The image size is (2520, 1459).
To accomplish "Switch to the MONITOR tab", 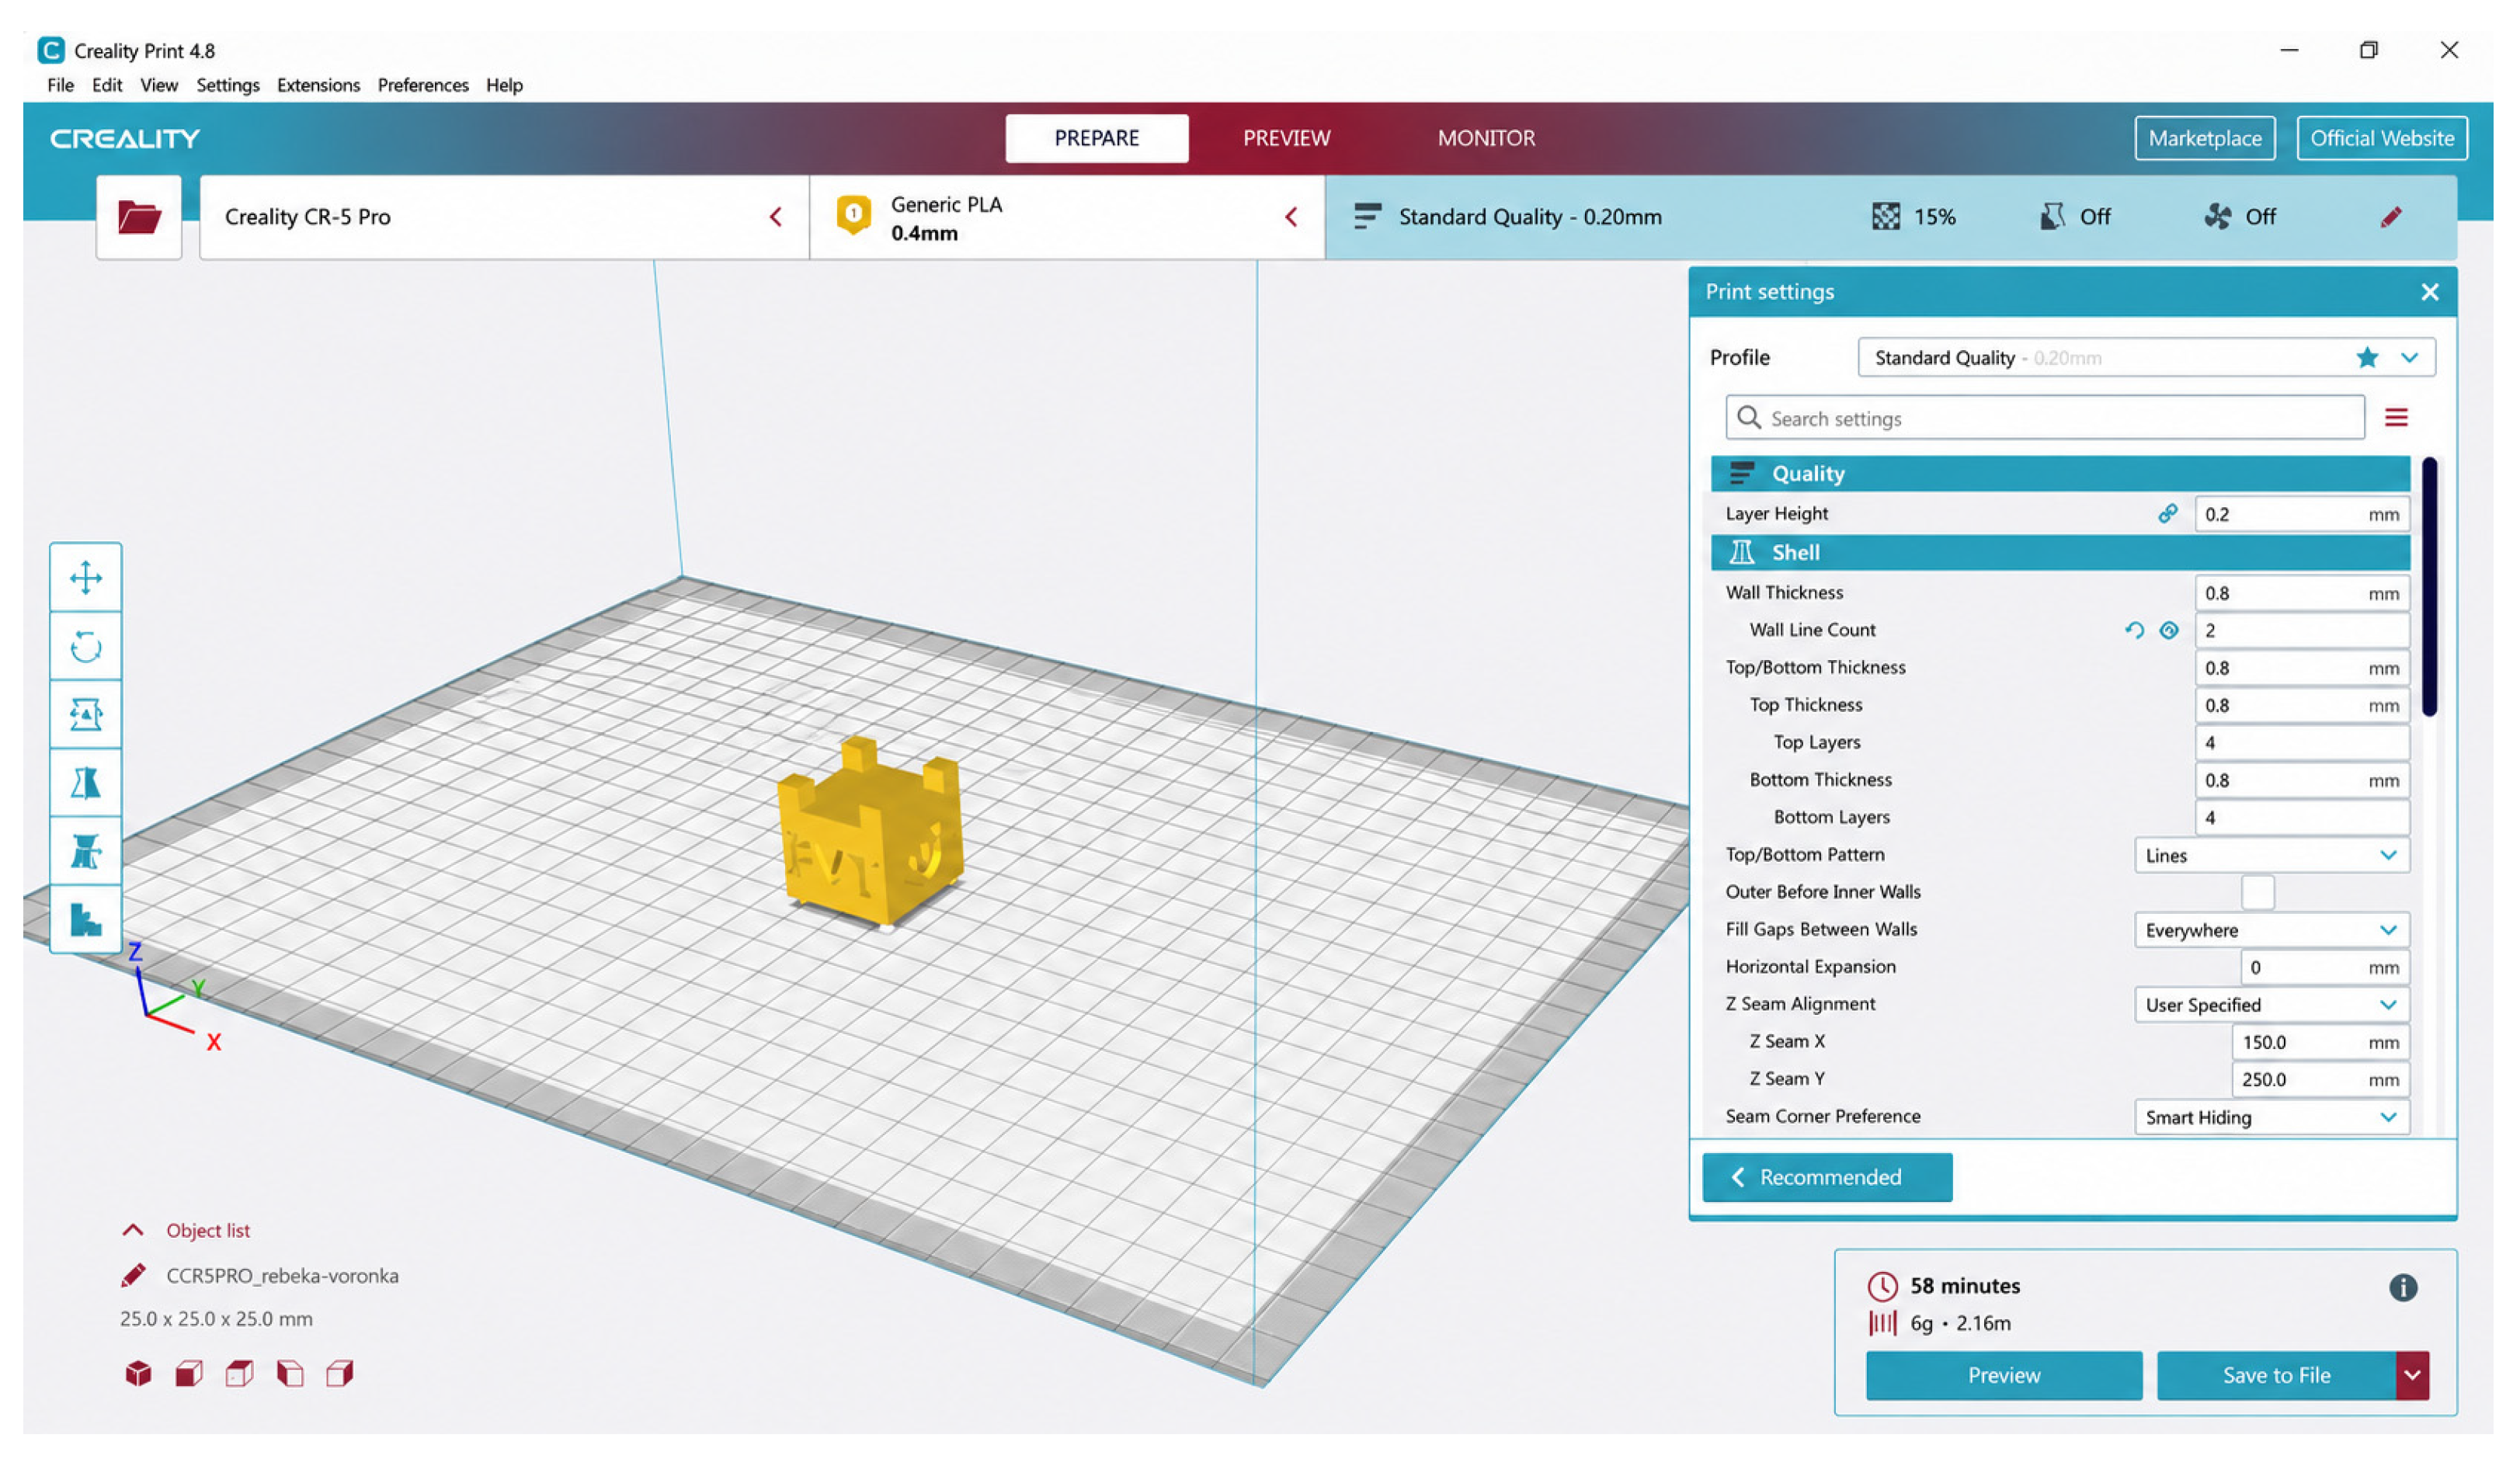I will [1486, 138].
